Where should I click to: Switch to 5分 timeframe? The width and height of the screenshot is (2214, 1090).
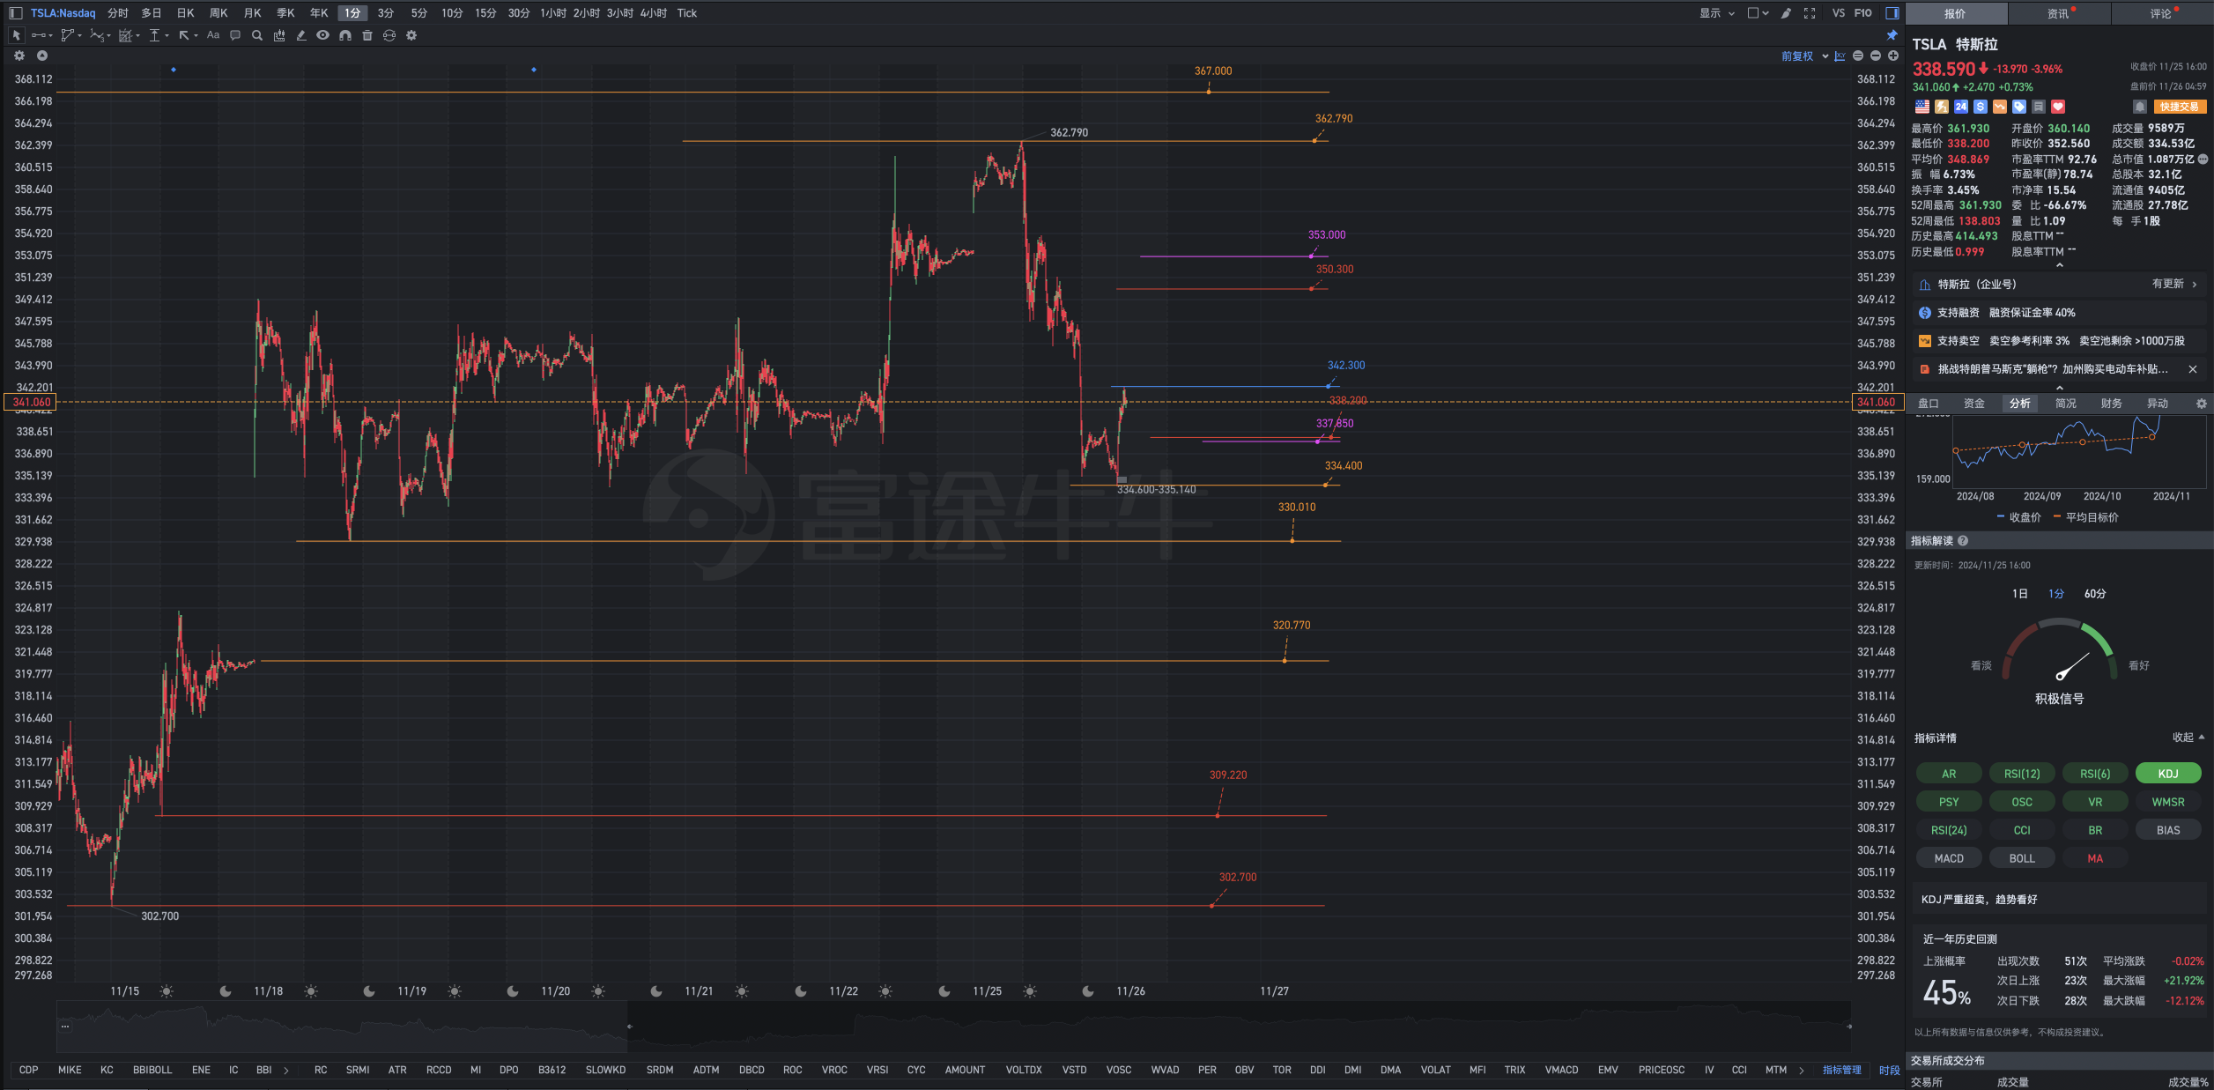(x=419, y=13)
